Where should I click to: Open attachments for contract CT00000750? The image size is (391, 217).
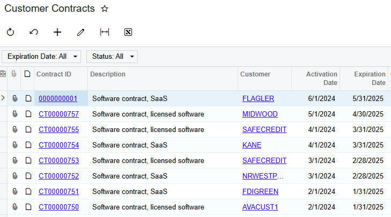15,207
